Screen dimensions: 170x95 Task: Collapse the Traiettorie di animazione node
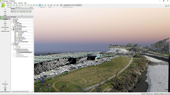click(x=13, y=49)
